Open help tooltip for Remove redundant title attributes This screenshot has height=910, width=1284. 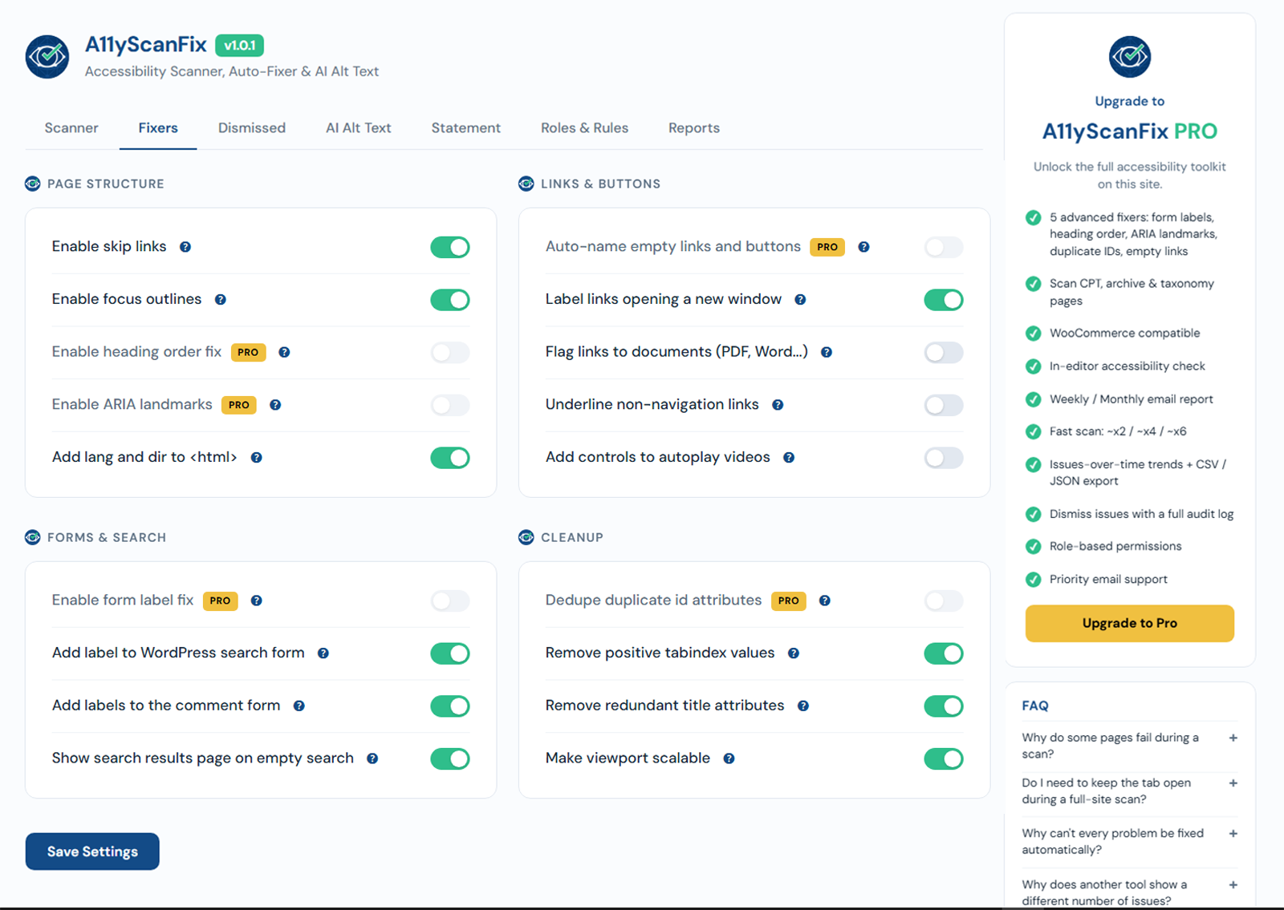click(803, 706)
